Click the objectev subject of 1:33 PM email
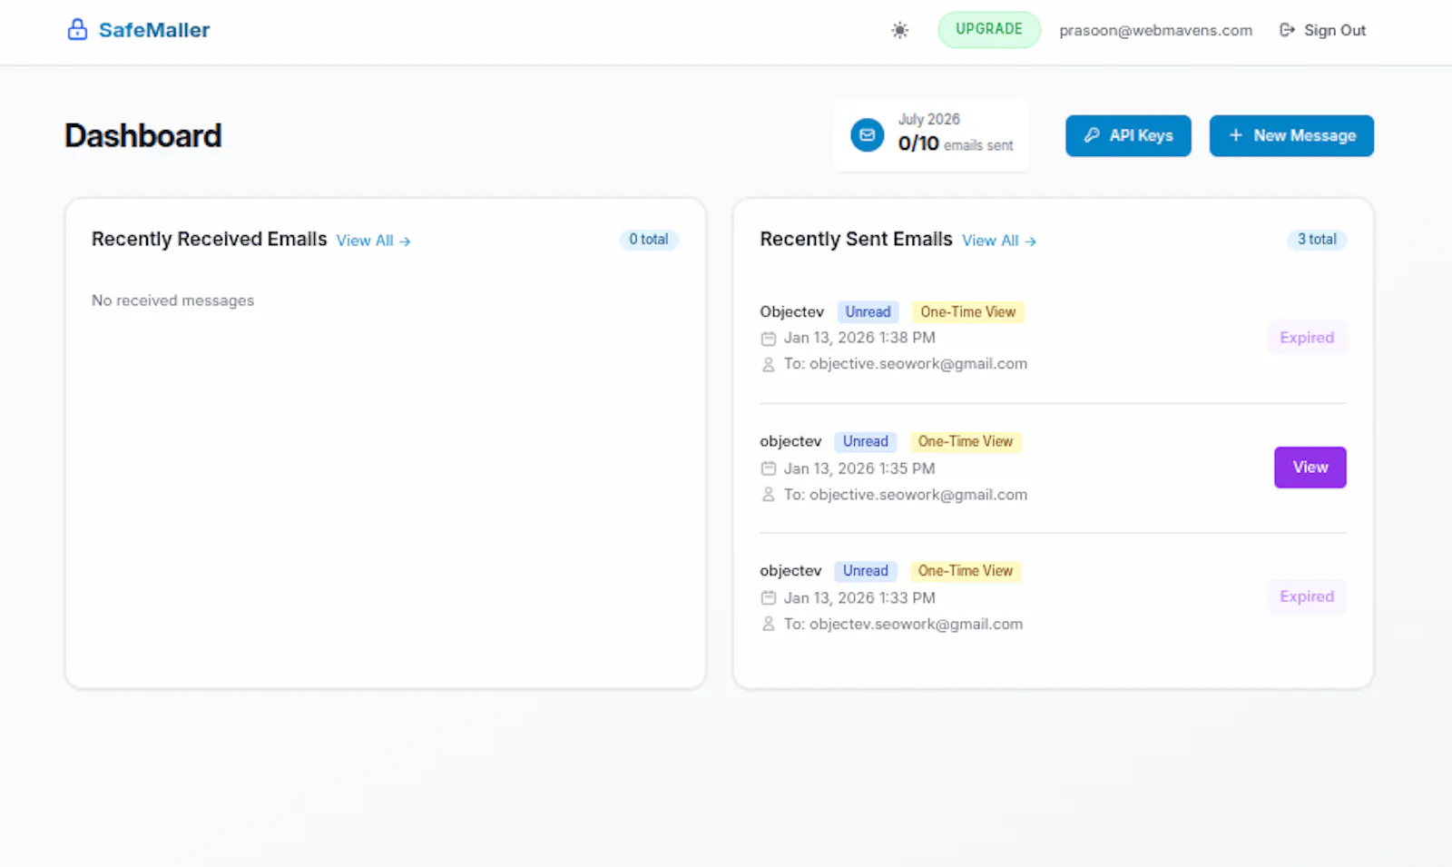Image resolution: width=1452 pixels, height=867 pixels. (x=790, y=571)
